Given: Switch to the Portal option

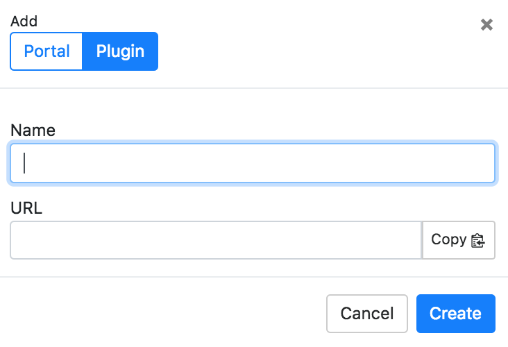Looking at the screenshot, I should (46, 51).
